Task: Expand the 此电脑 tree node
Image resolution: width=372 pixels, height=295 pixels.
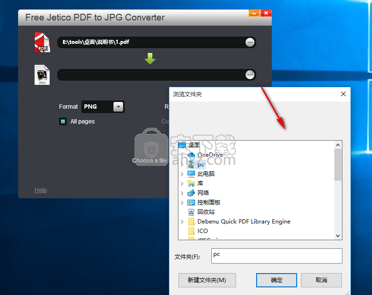Action: click(182, 174)
